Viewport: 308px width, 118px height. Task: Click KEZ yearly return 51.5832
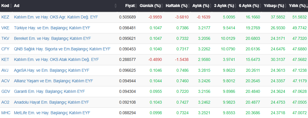coord(299,17)
